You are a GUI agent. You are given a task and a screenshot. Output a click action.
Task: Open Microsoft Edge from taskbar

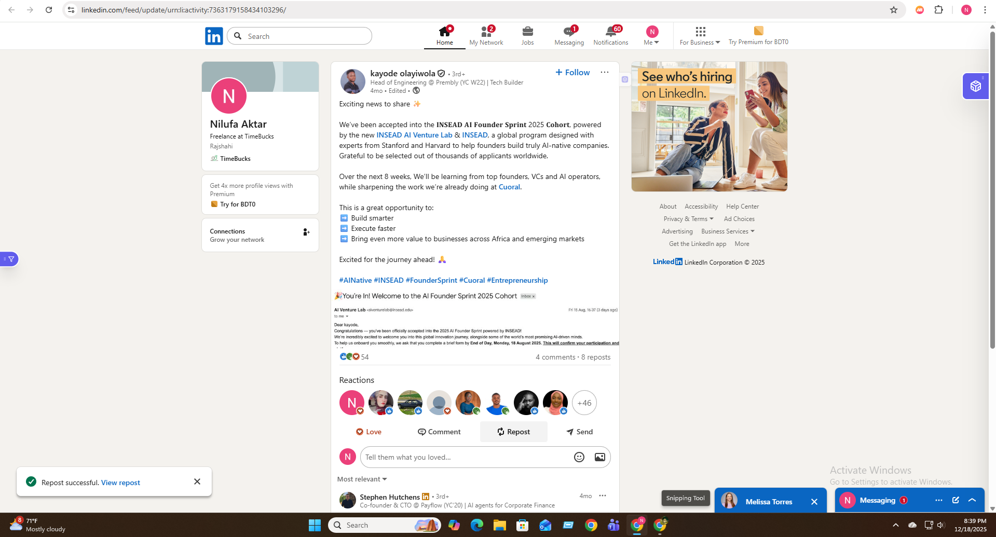point(476,525)
